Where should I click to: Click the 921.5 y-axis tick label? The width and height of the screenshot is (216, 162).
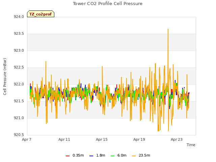pos(19,101)
